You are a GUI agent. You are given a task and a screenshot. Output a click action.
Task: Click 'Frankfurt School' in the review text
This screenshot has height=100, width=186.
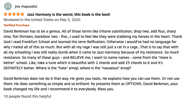(36, 42)
